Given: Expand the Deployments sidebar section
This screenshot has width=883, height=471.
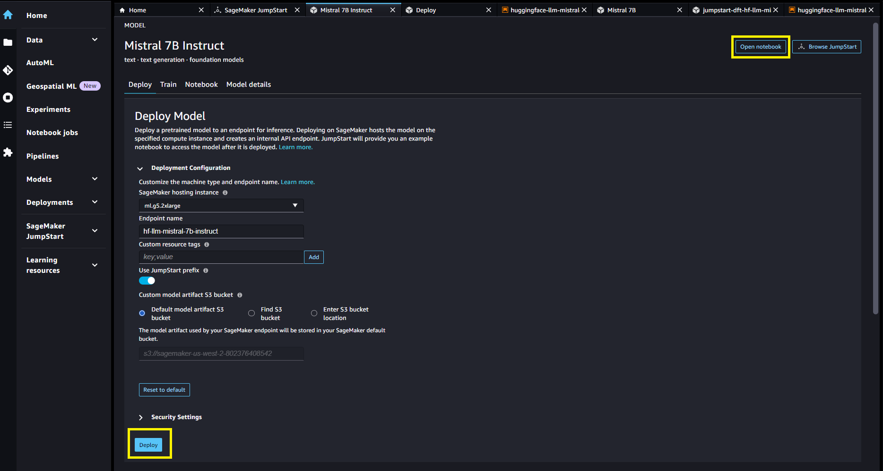Looking at the screenshot, I should 95,202.
